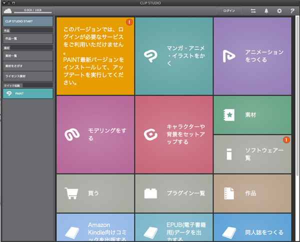
Task: Open モデリングをする tile
Action: tap(95, 134)
